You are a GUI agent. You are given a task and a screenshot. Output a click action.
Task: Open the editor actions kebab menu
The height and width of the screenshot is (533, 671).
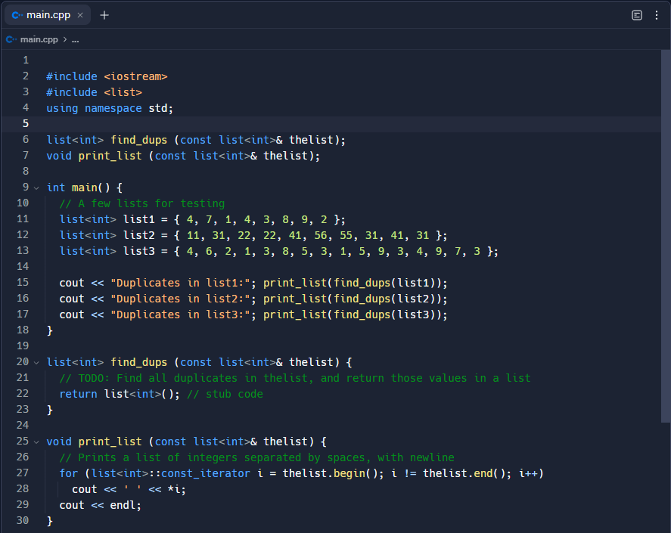(x=657, y=14)
